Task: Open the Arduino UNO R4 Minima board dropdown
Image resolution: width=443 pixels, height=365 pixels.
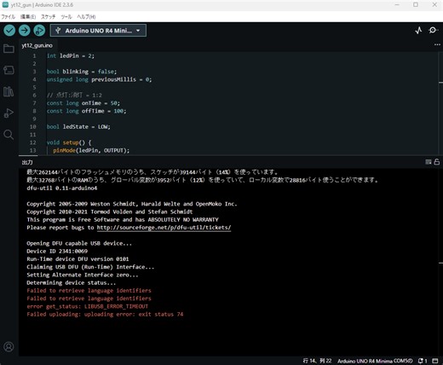Action: click(x=98, y=31)
